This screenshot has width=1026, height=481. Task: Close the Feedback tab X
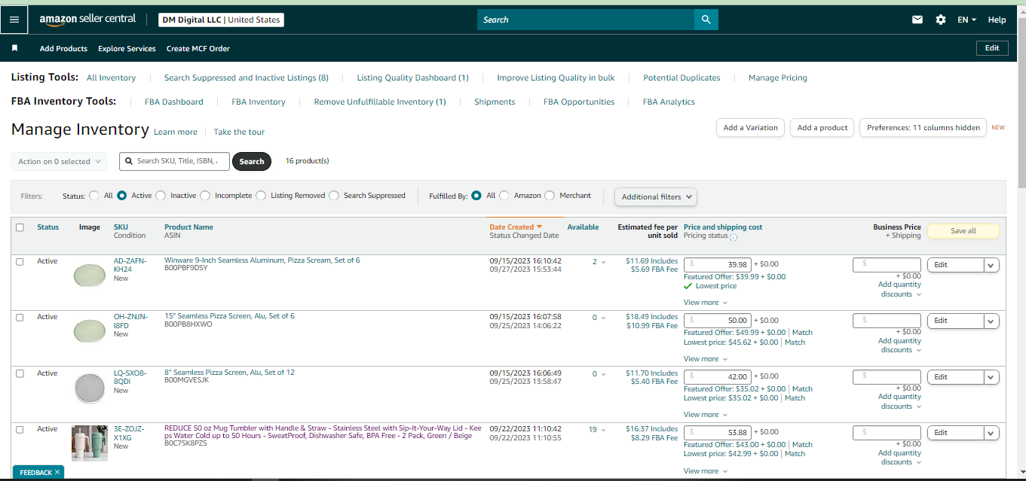click(x=57, y=473)
